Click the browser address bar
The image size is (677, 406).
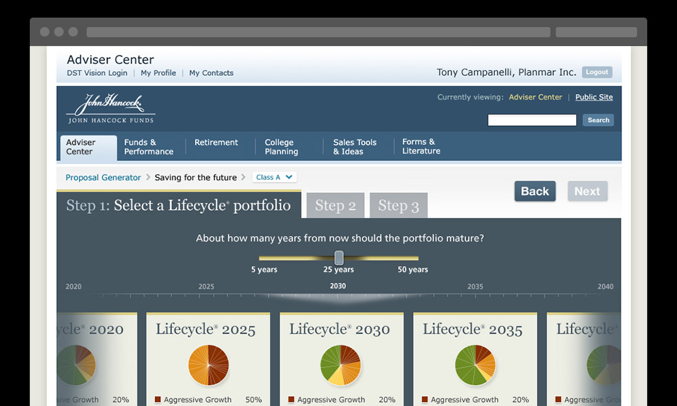point(318,32)
